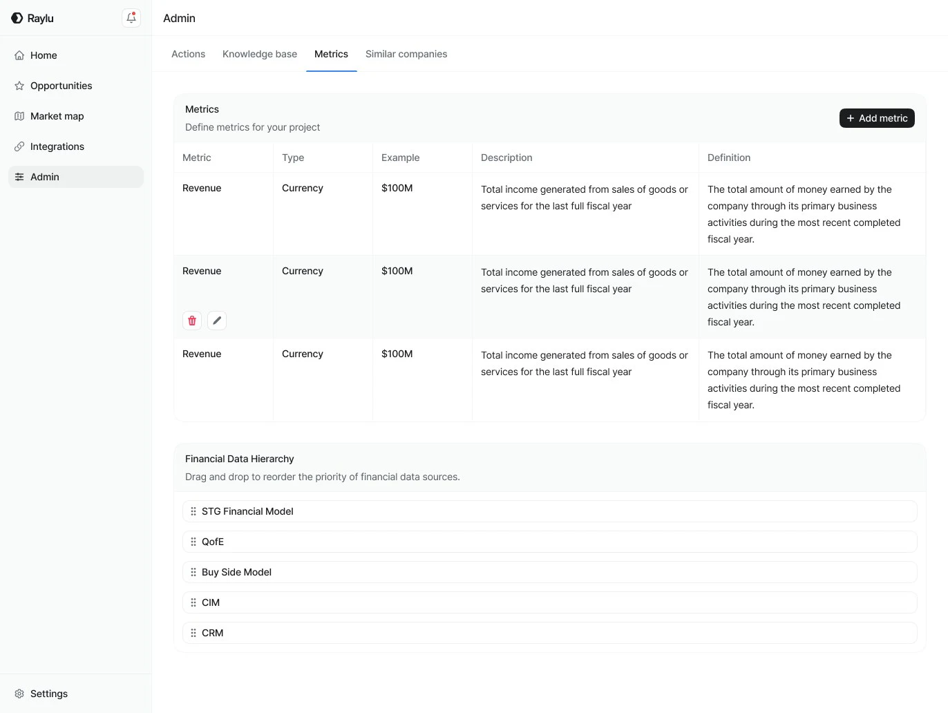This screenshot has width=948, height=713.
Task: Click the Home house icon
Action: click(x=19, y=55)
